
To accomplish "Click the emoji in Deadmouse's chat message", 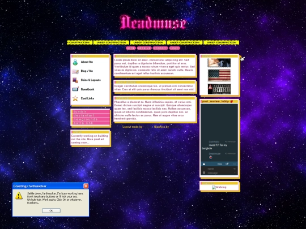I will 211,157.
